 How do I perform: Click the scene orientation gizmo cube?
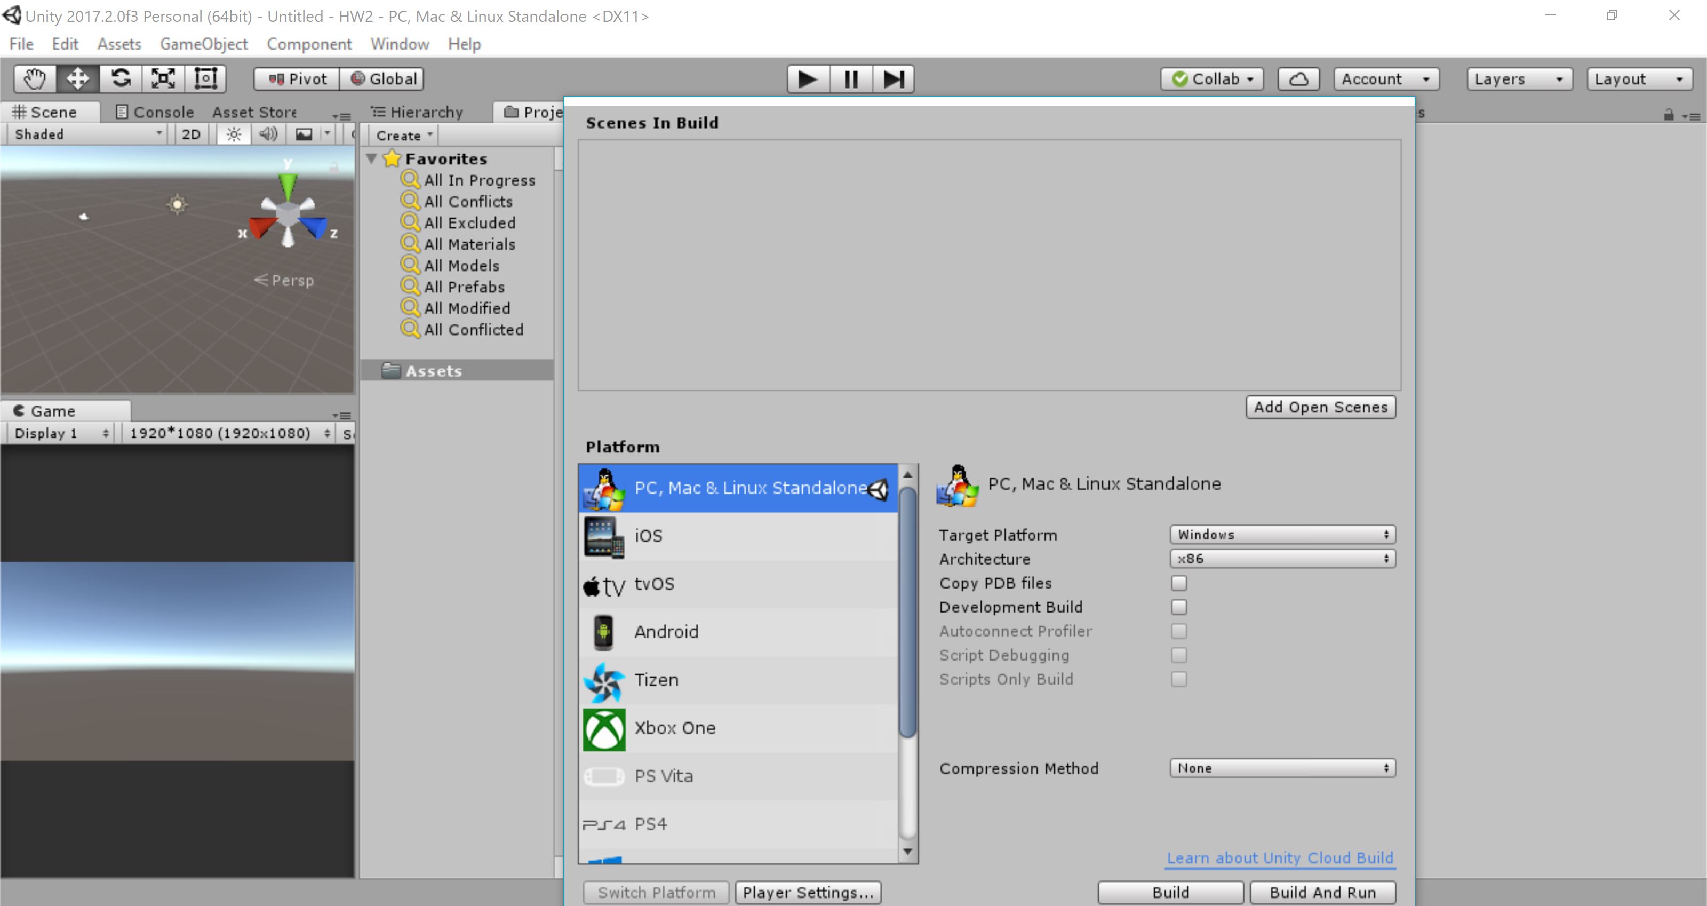click(x=288, y=214)
